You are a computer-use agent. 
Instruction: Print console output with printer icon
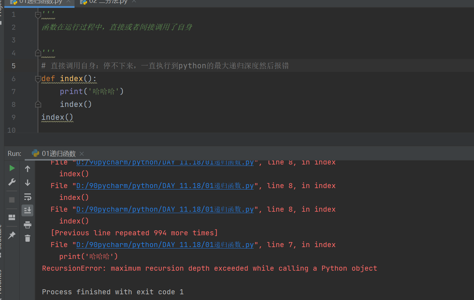(x=28, y=225)
